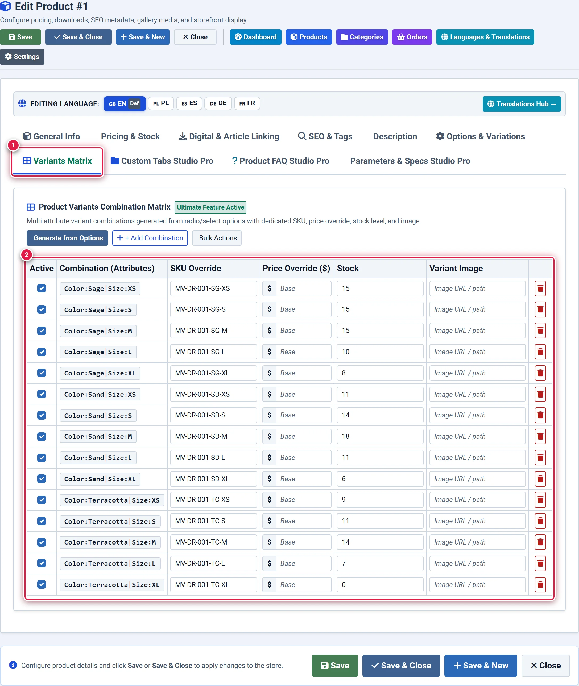Open the SEO & Tags tab
Image resolution: width=579 pixels, height=686 pixels.
pos(325,136)
